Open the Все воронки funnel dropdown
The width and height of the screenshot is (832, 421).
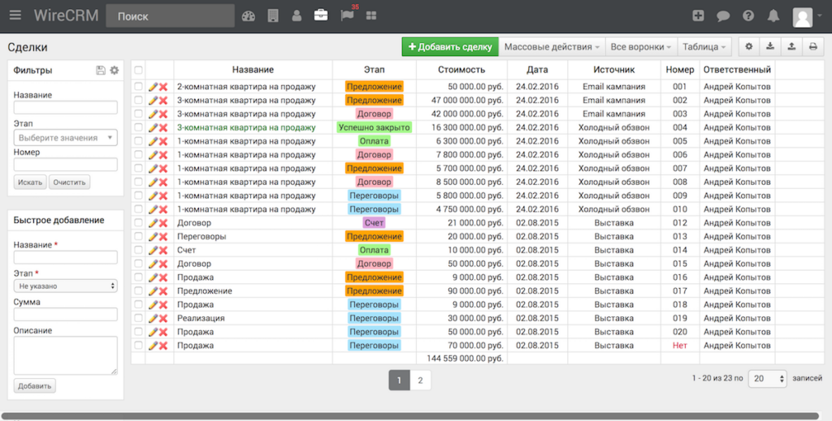click(641, 47)
